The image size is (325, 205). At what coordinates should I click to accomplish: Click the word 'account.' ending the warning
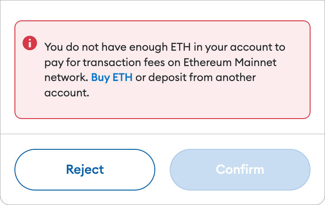[x=67, y=93]
